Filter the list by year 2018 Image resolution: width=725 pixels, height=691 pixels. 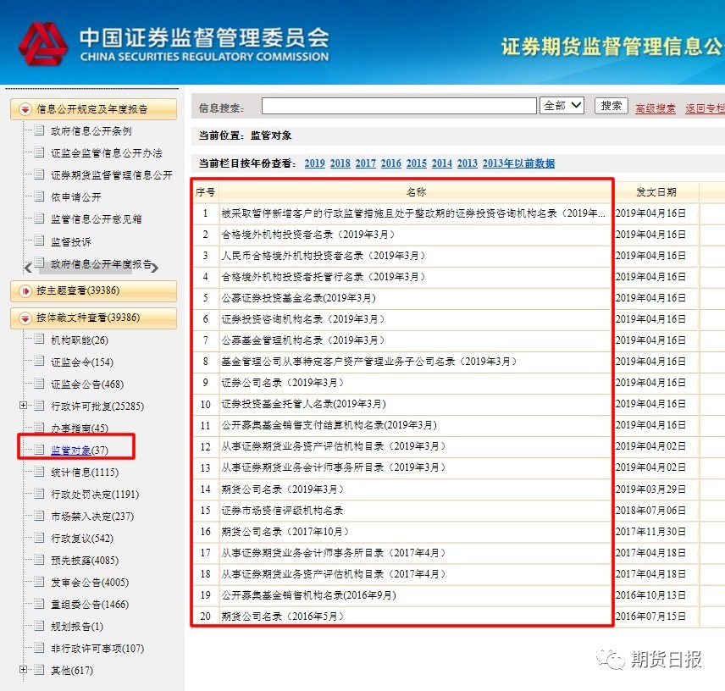click(340, 163)
